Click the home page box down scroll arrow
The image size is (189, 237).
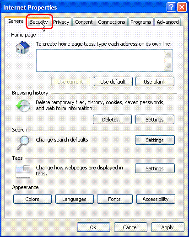[x=168, y=67]
